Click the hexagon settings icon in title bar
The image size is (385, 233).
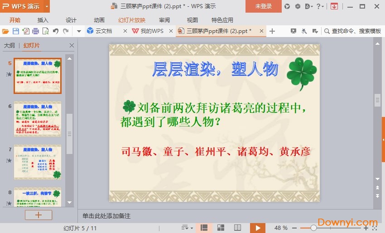298,6
